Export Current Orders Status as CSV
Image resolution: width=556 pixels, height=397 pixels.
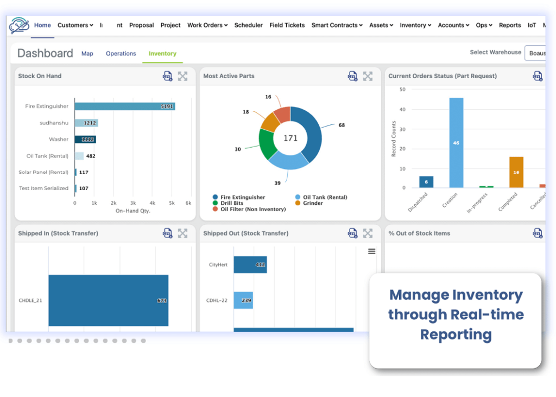point(538,76)
